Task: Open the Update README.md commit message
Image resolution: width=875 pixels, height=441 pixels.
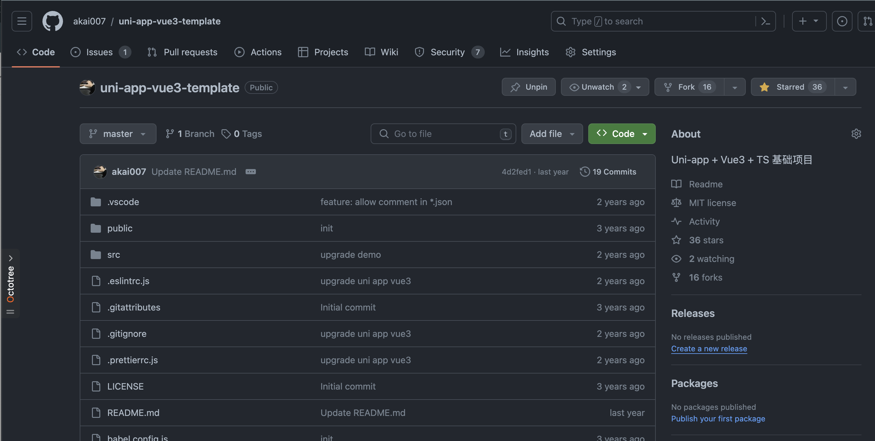Action: (194, 172)
